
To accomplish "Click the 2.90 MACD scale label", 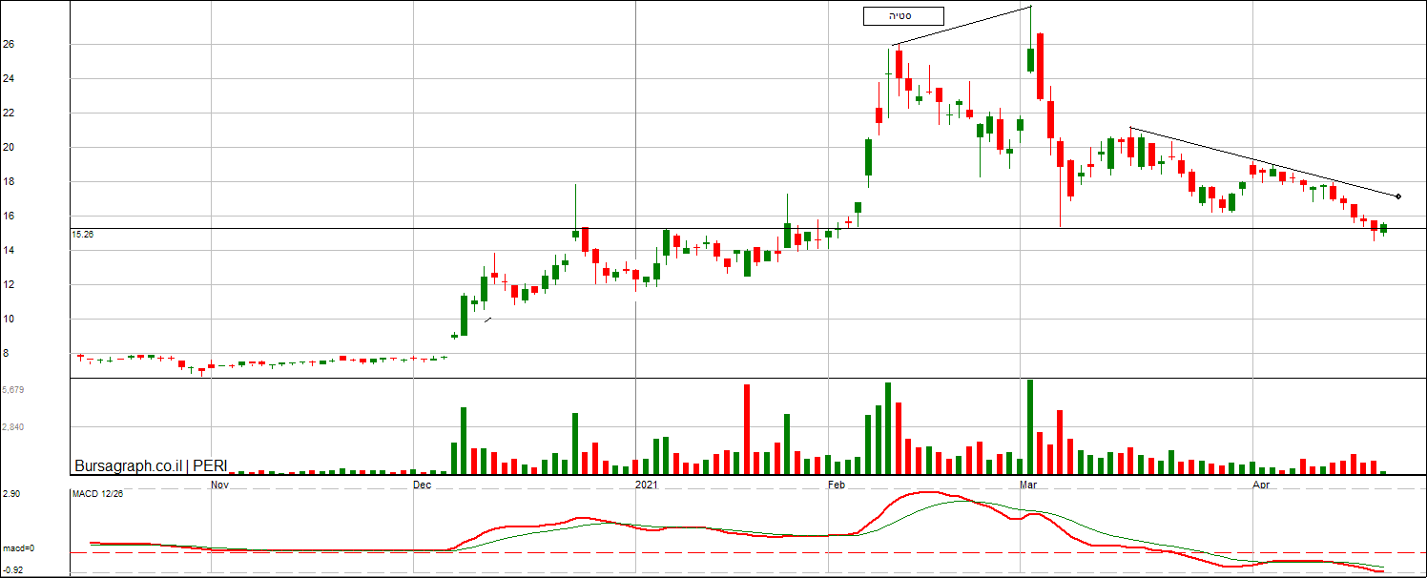I will pos(11,494).
